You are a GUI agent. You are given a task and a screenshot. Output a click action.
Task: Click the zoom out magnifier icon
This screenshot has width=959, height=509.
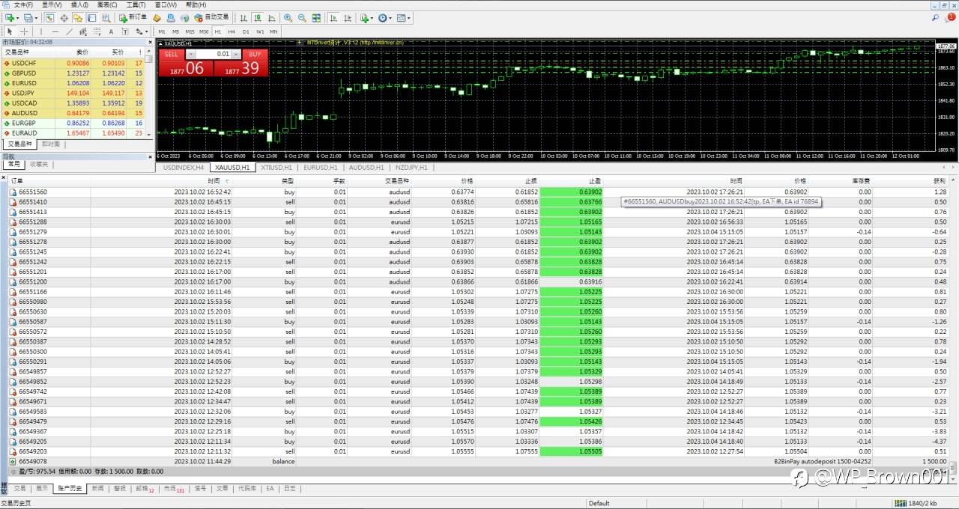tap(301, 17)
